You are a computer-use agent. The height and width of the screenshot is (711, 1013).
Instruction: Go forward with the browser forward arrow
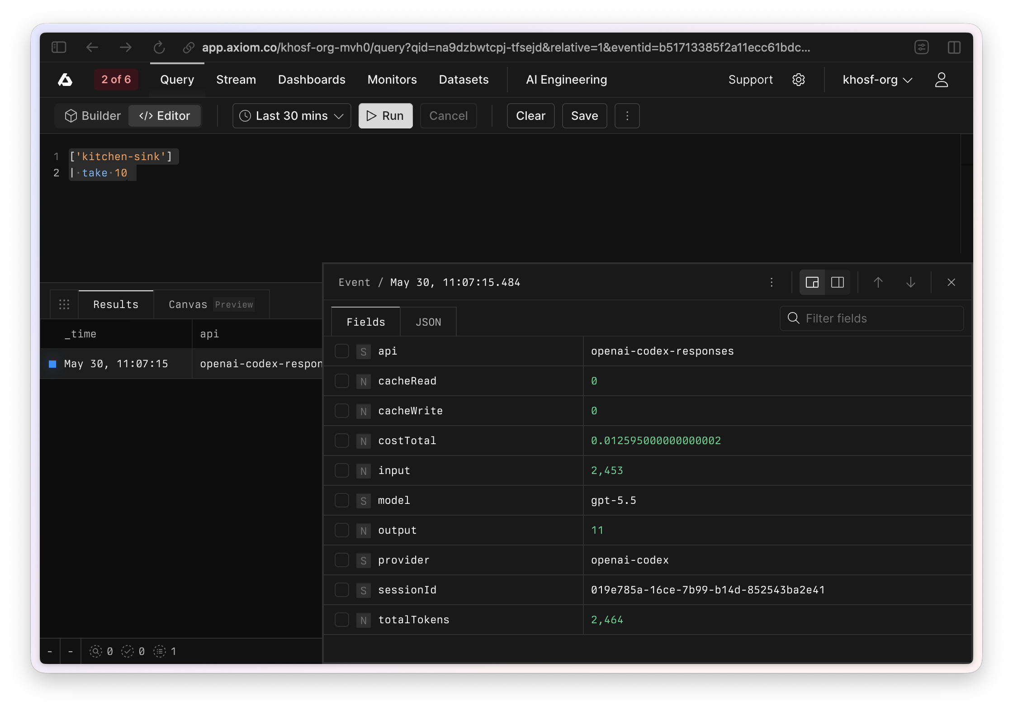126,47
